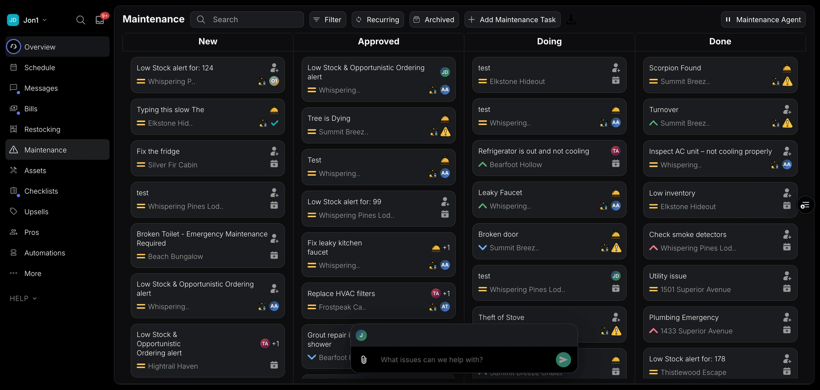The image size is (820, 390).
Task: Toggle the alert bell on the Tree is Dying card
Action: click(445, 118)
